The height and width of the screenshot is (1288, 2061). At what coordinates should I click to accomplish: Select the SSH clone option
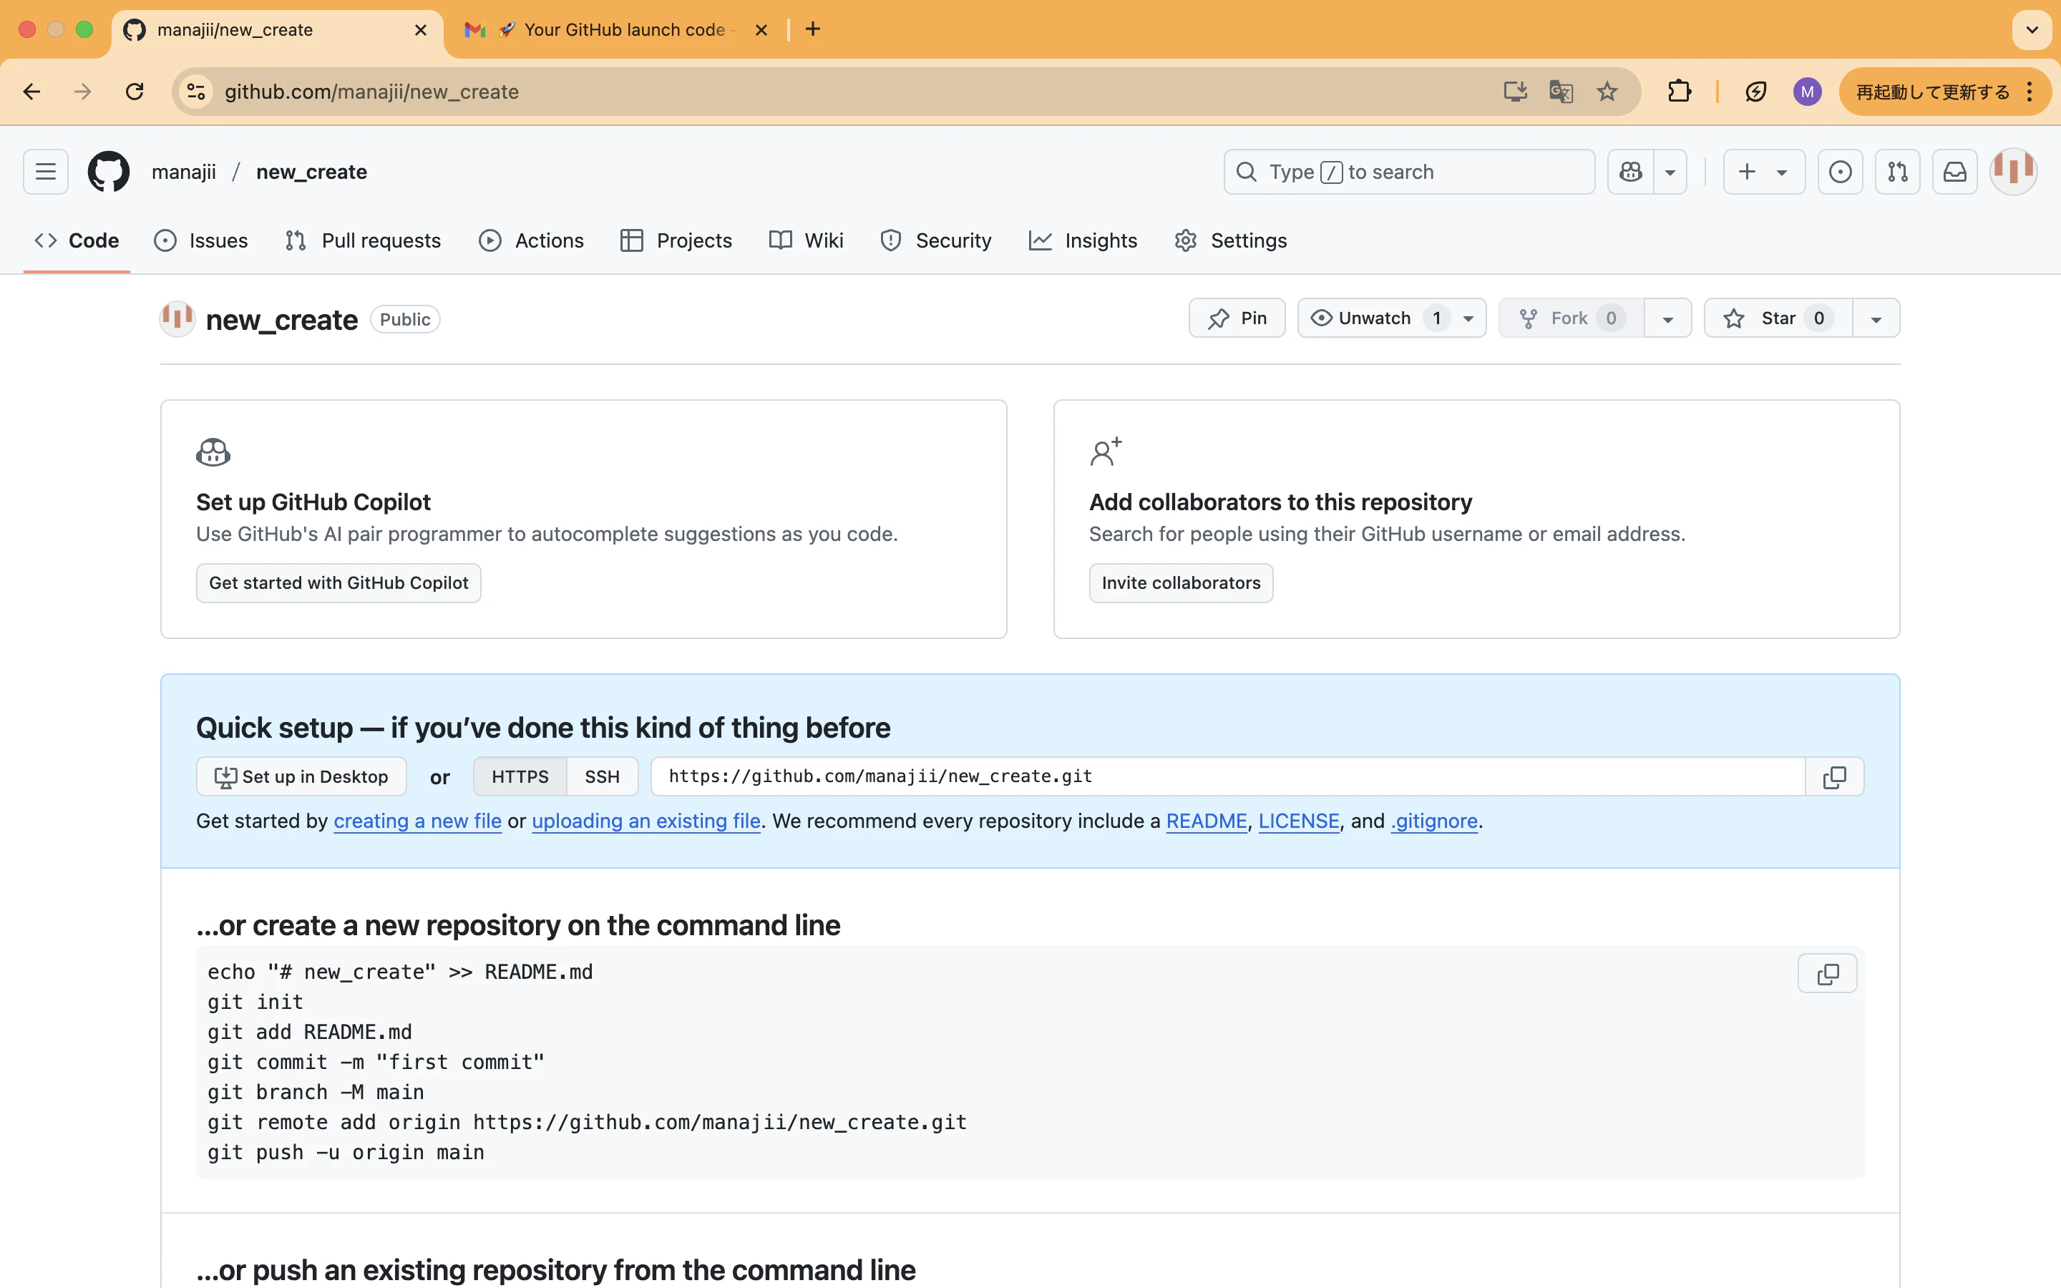[602, 777]
